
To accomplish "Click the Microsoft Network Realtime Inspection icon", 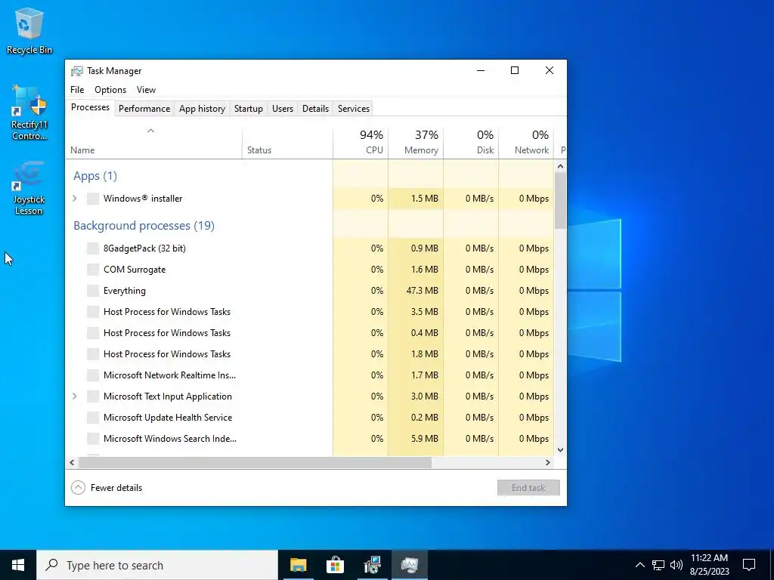I will tap(93, 375).
